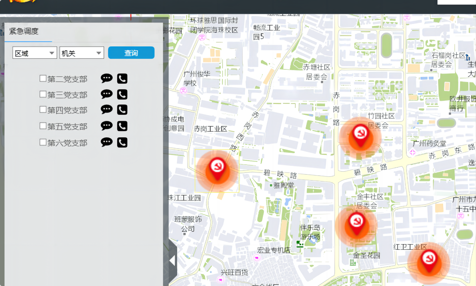Click the 查询 button
476x286 pixels.
(131, 53)
